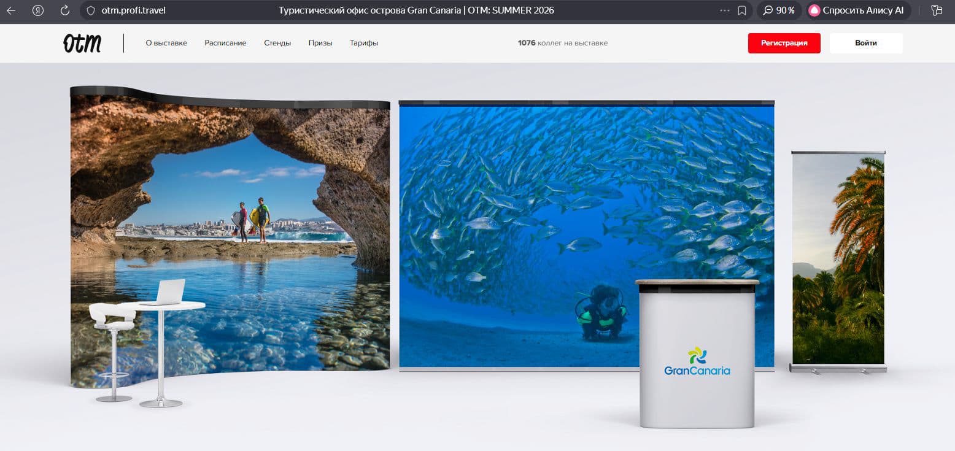Image resolution: width=955 pixels, height=451 pixels.
Task: Click the Войти login button
Action: click(x=865, y=43)
